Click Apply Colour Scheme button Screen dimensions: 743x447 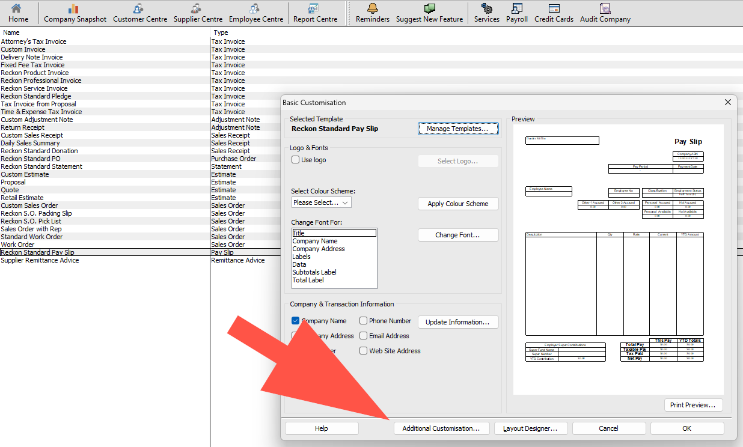[458, 204]
